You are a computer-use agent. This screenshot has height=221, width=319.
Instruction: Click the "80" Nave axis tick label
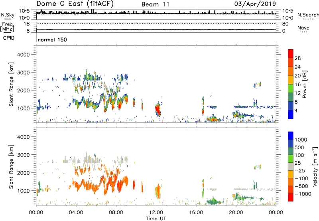coord(285,24)
